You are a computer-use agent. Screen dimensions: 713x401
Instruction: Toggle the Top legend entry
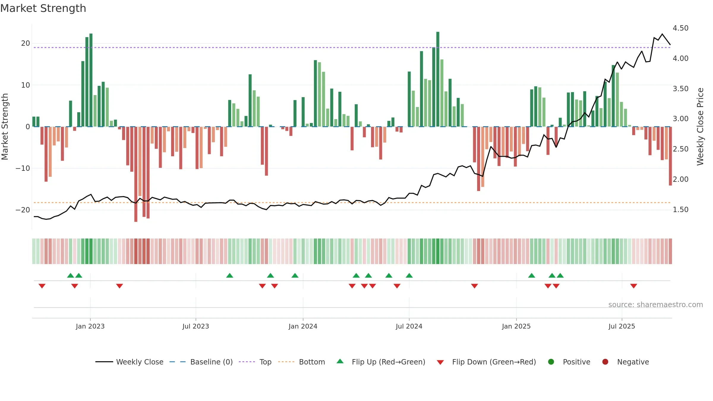255,362
